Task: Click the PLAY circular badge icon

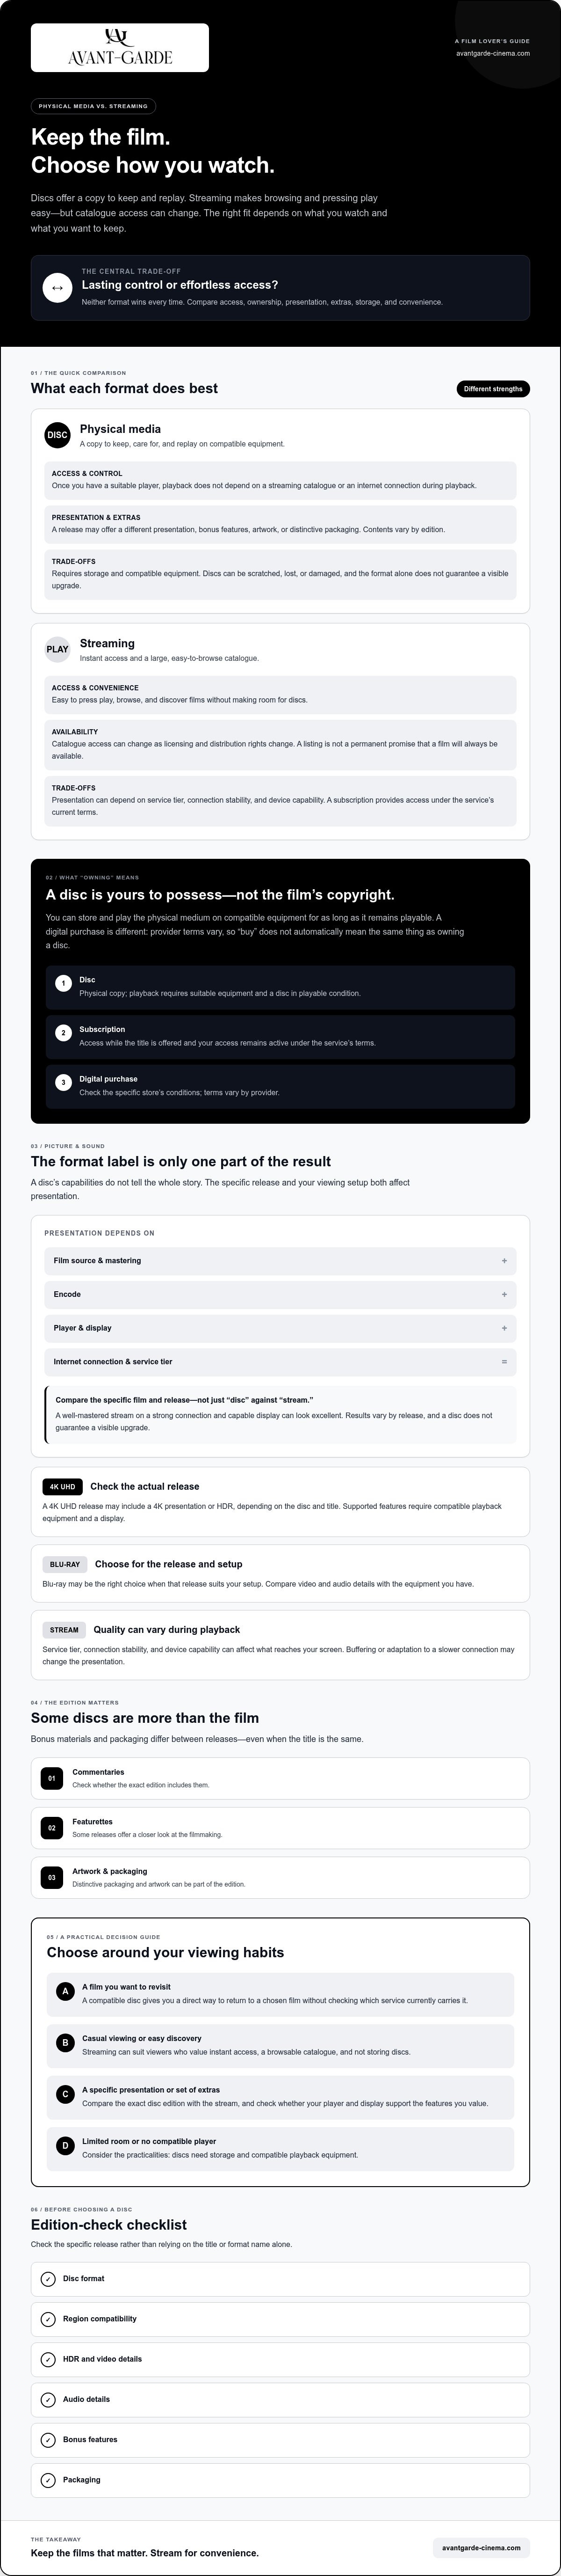Action: coord(58,649)
